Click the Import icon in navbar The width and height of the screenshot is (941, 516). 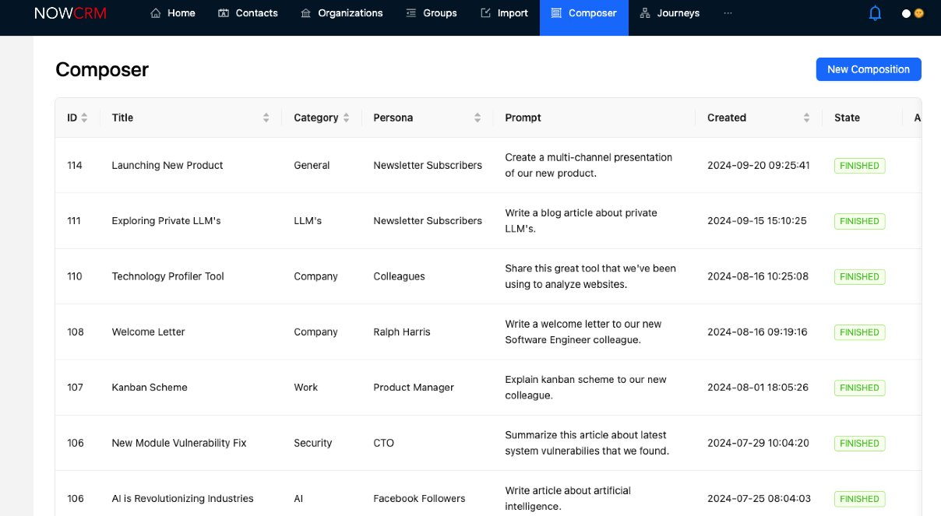486,13
